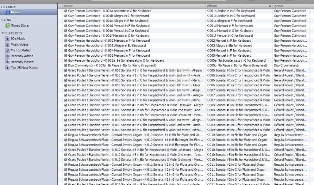Toggle checkbox for K 001c Allegro in F

pyautogui.click(x=66, y=21)
